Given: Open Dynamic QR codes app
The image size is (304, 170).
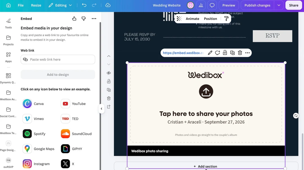Looking at the screenshot, I should point(8,78).
